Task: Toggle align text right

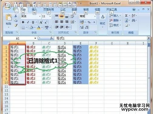Action: (67, 22)
